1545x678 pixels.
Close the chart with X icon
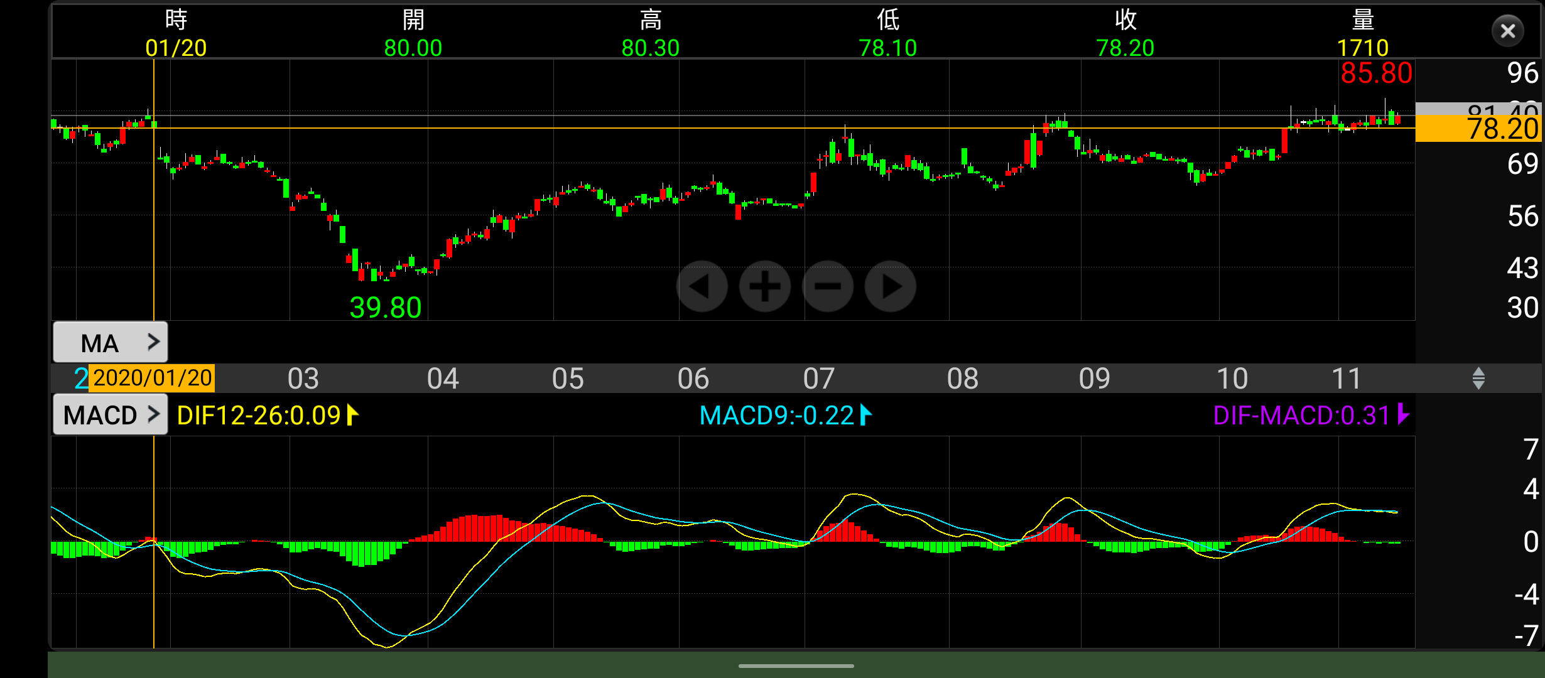[1507, 31]
